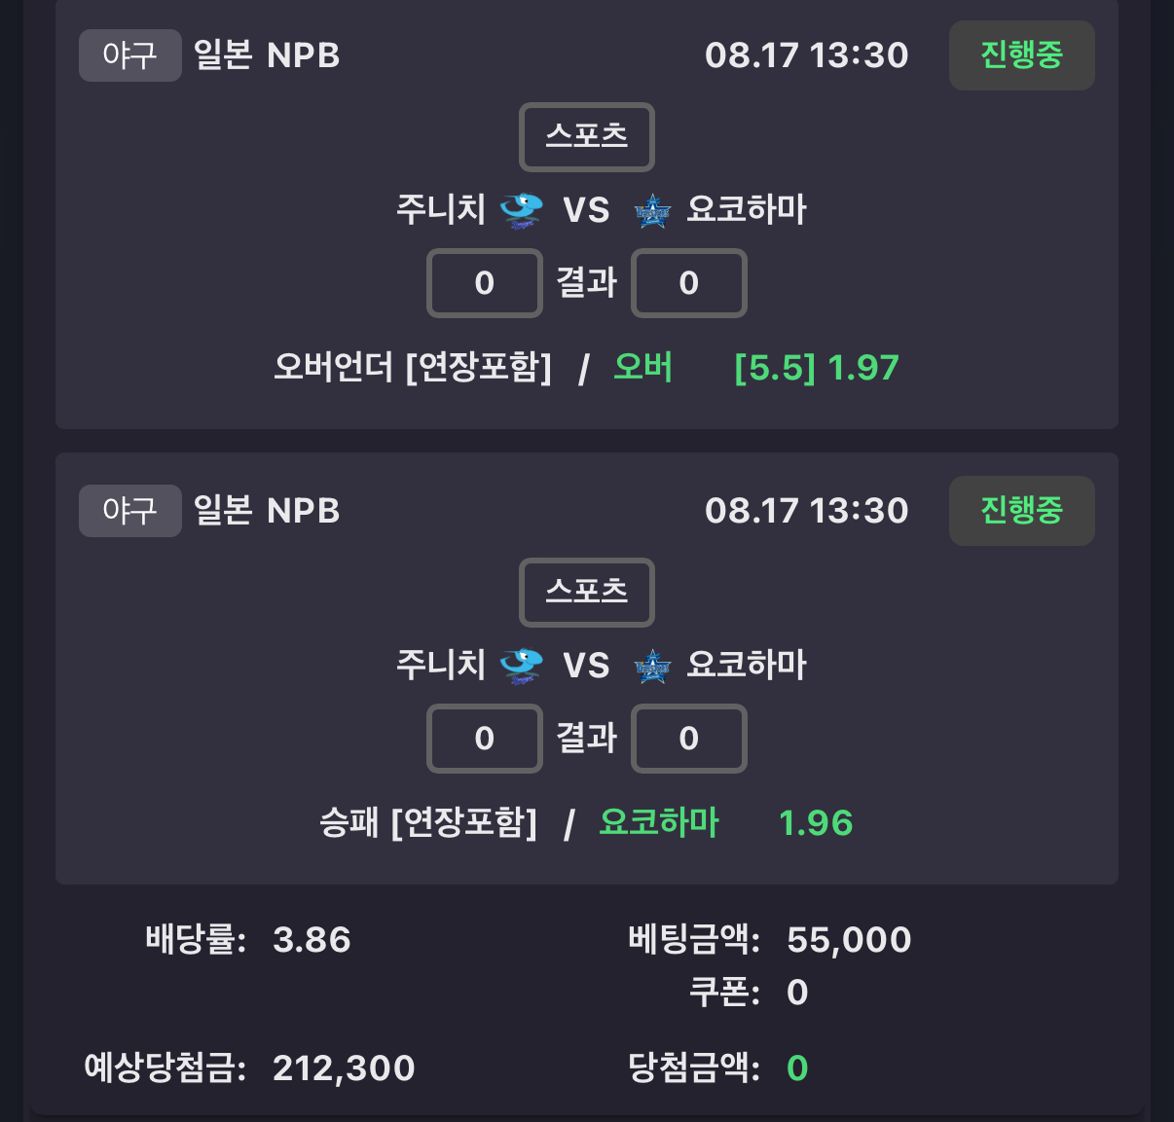Click the Yokohama star logo in first bet
Image resolution: width=1174 pixels, height=1122 pixels.
[652, 210]
